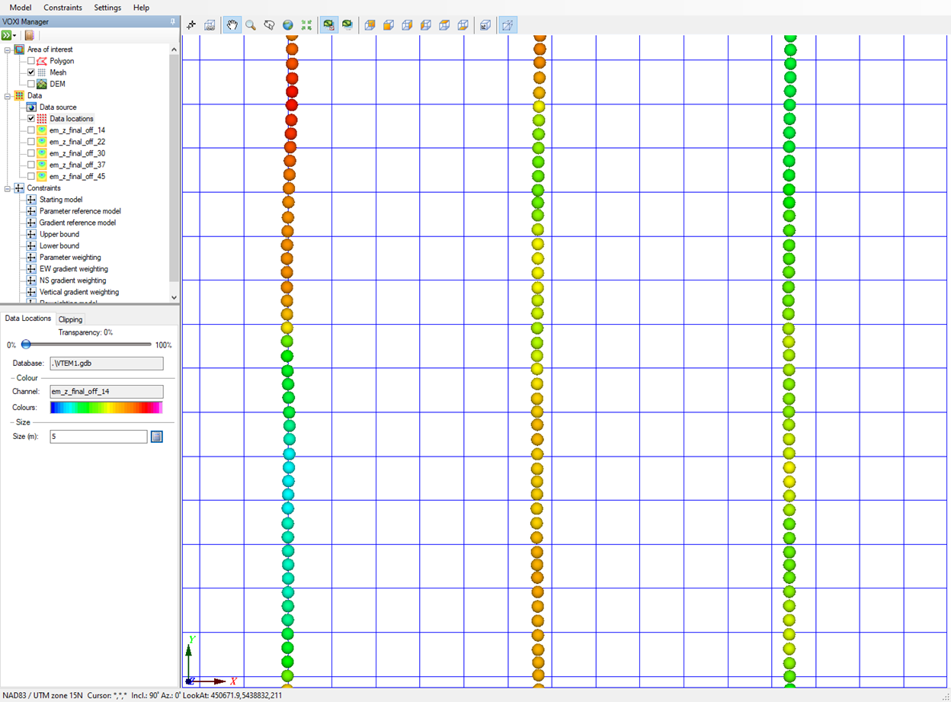
Task: Check the em_z_final_off_22 checkbox
Action: tap(31, 142)
